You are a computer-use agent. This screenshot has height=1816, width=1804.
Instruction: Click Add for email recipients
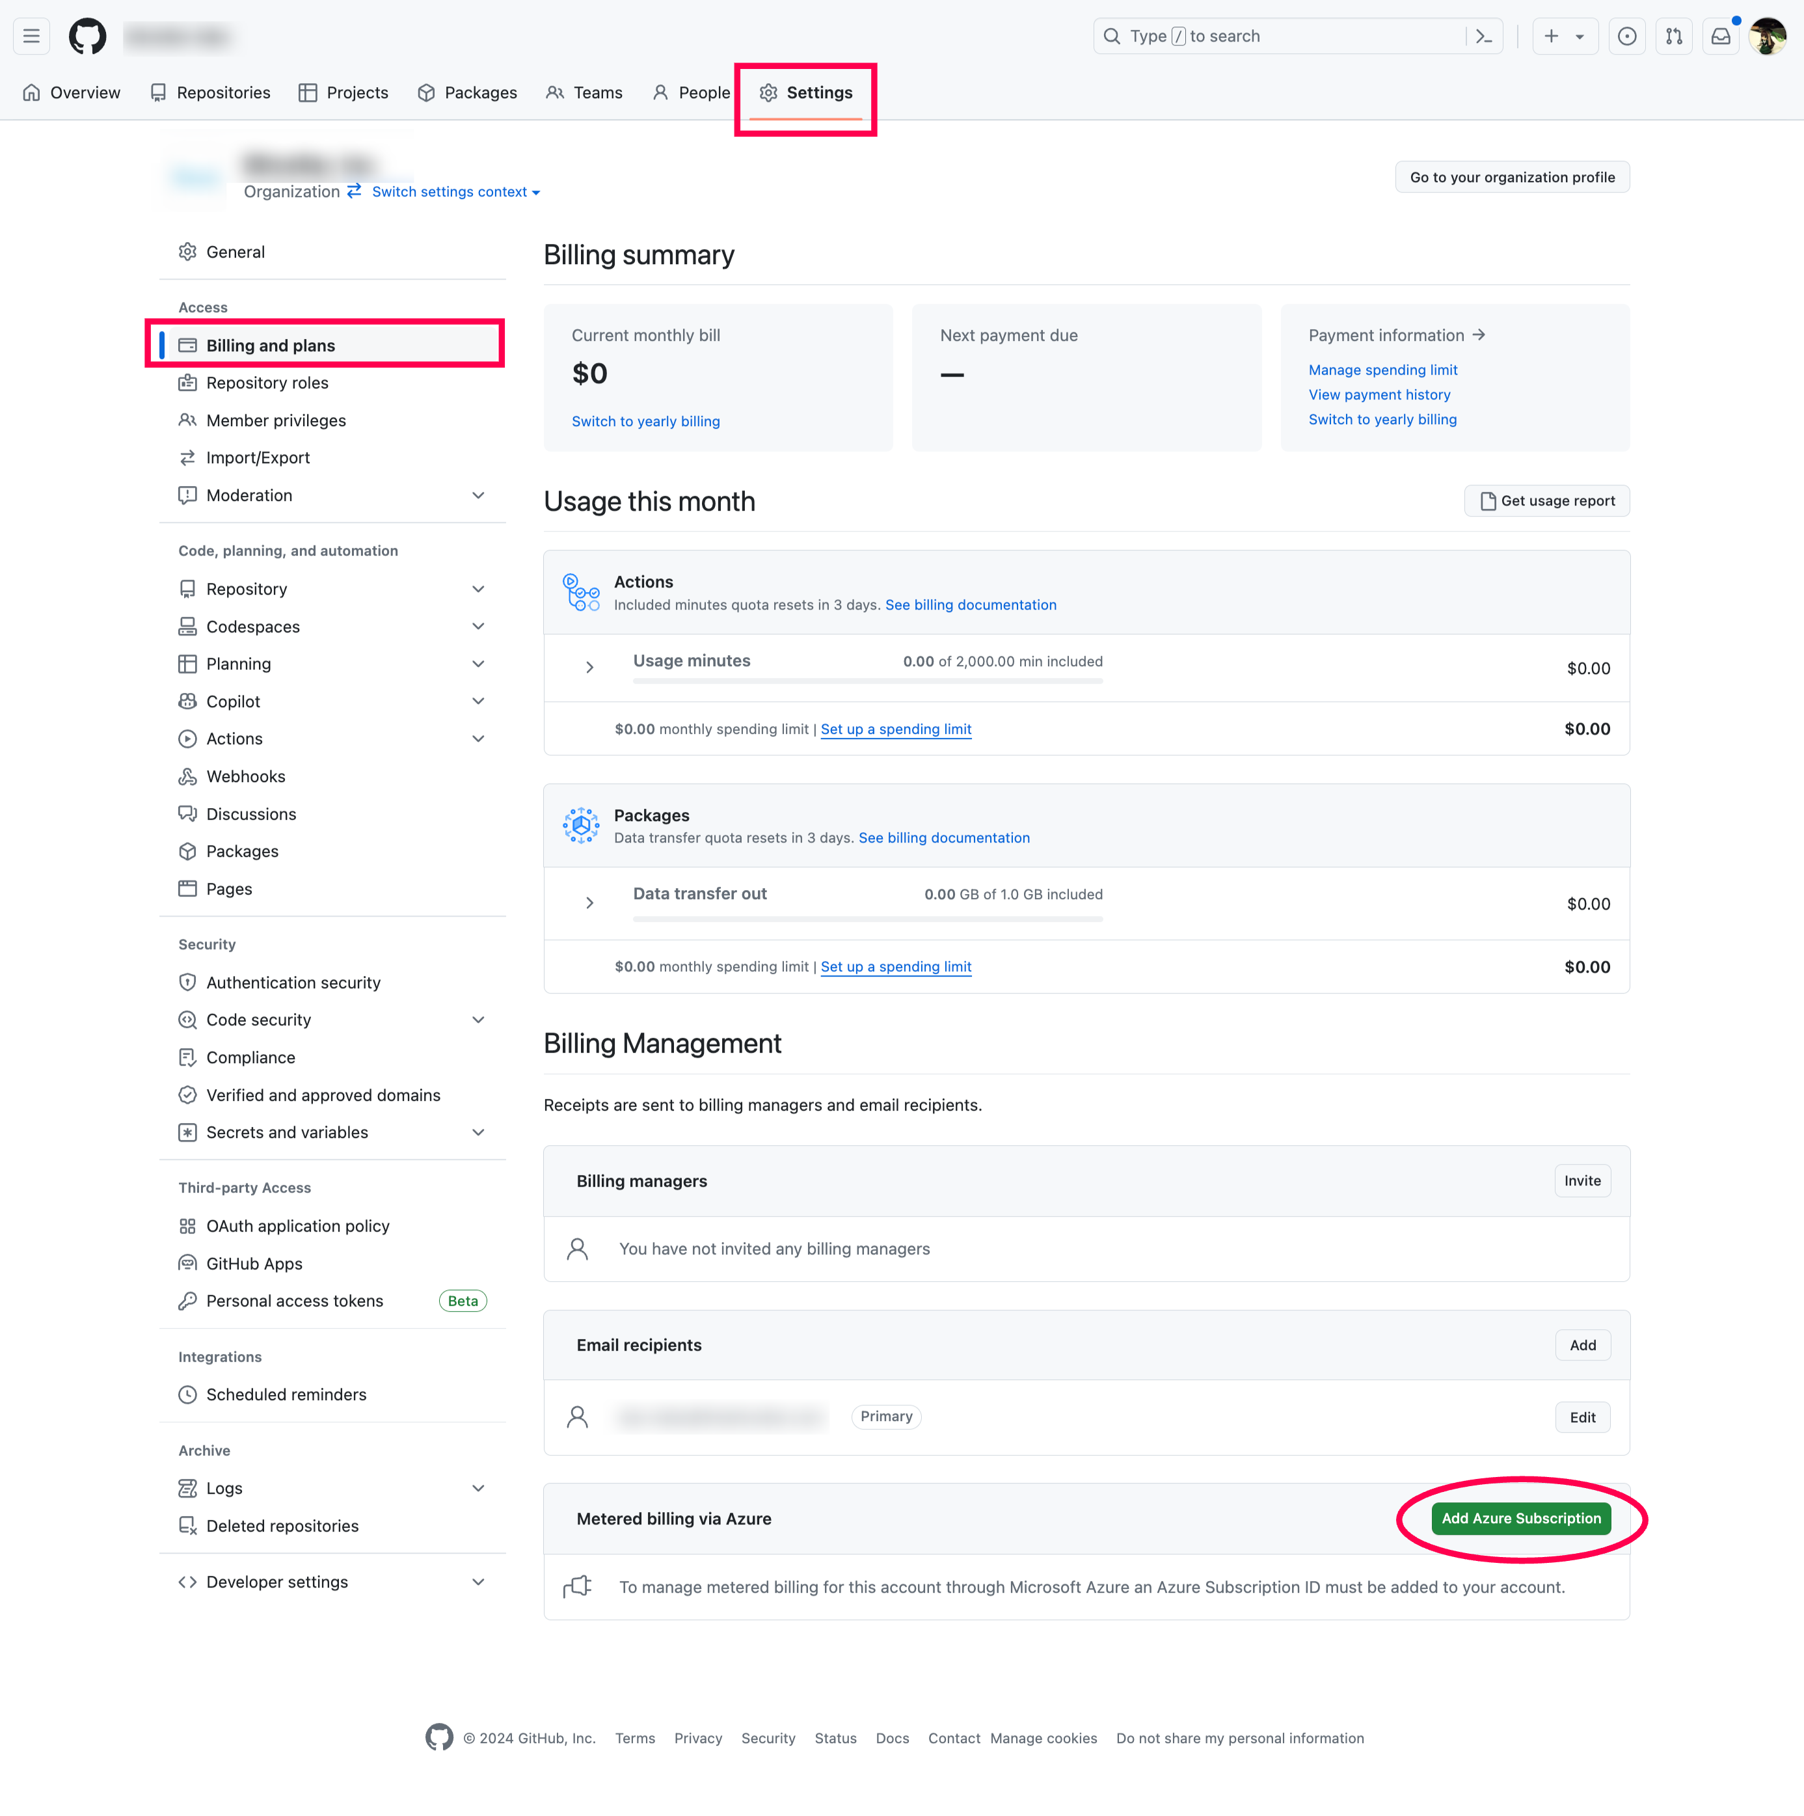[1582, 1345]
